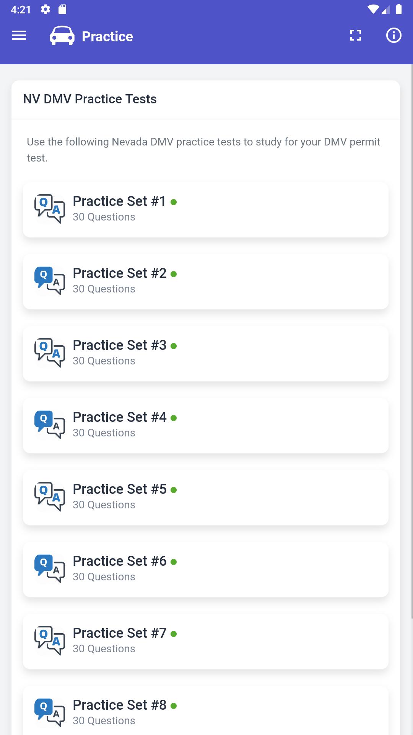413x735 pixels.
Task: Tap the Q&A icon for Practice Set #5
Action: click(50, 497)
